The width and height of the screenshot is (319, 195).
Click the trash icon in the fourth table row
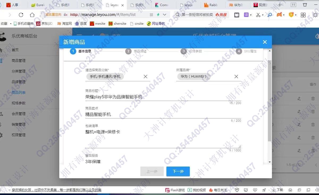pyautogui.click(x=313, y=138)
